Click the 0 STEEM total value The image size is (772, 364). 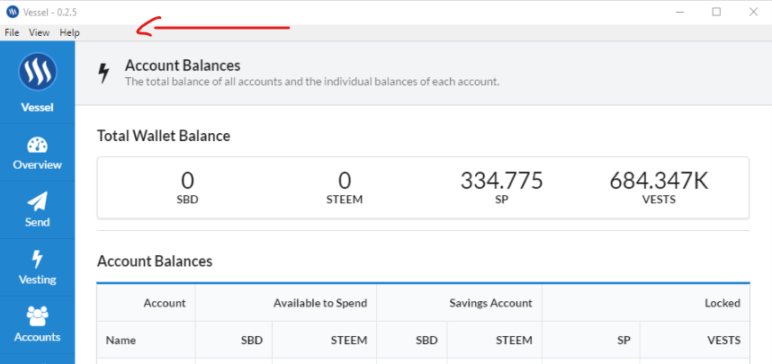pyautogui.click(x=345, y=181)
